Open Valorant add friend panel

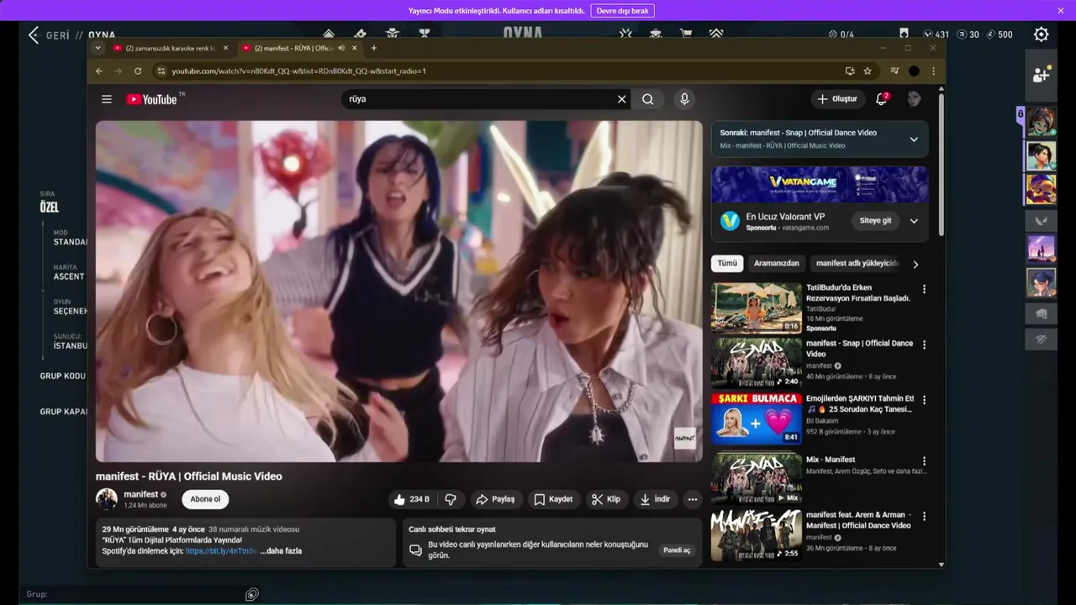tap(1041, 75)
